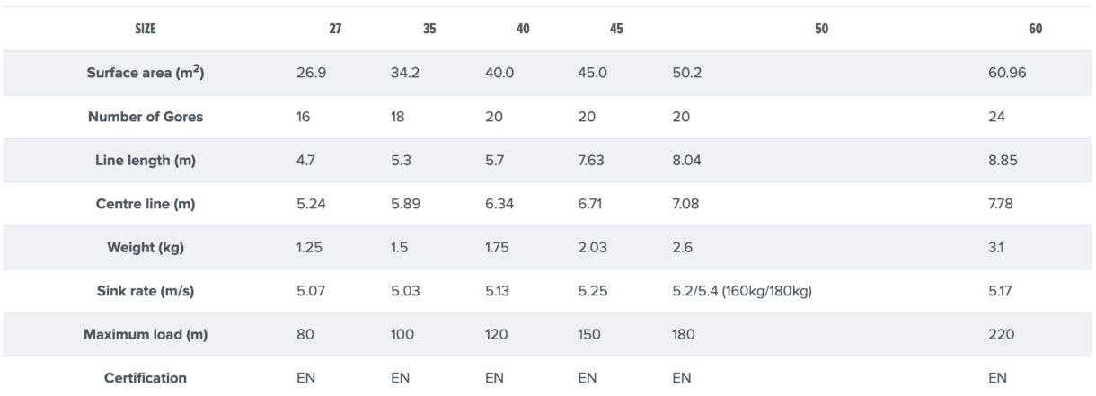Select the size 35 column header

coord(429,29)
